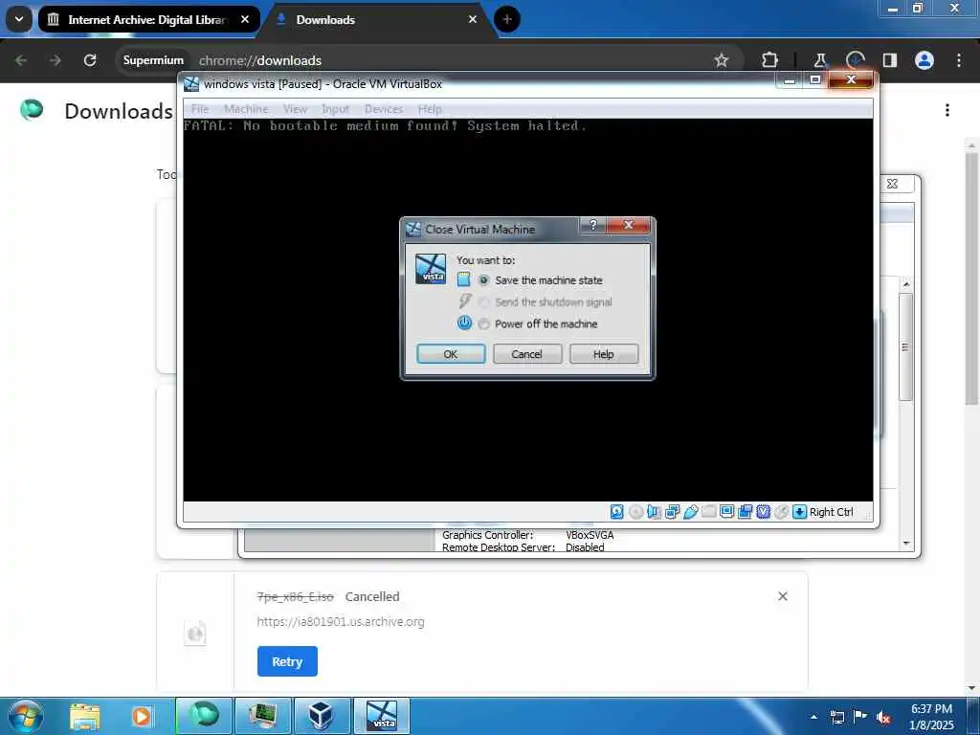Click the cancelled 7pe_x86_E.iso file name

pos(295,597)
